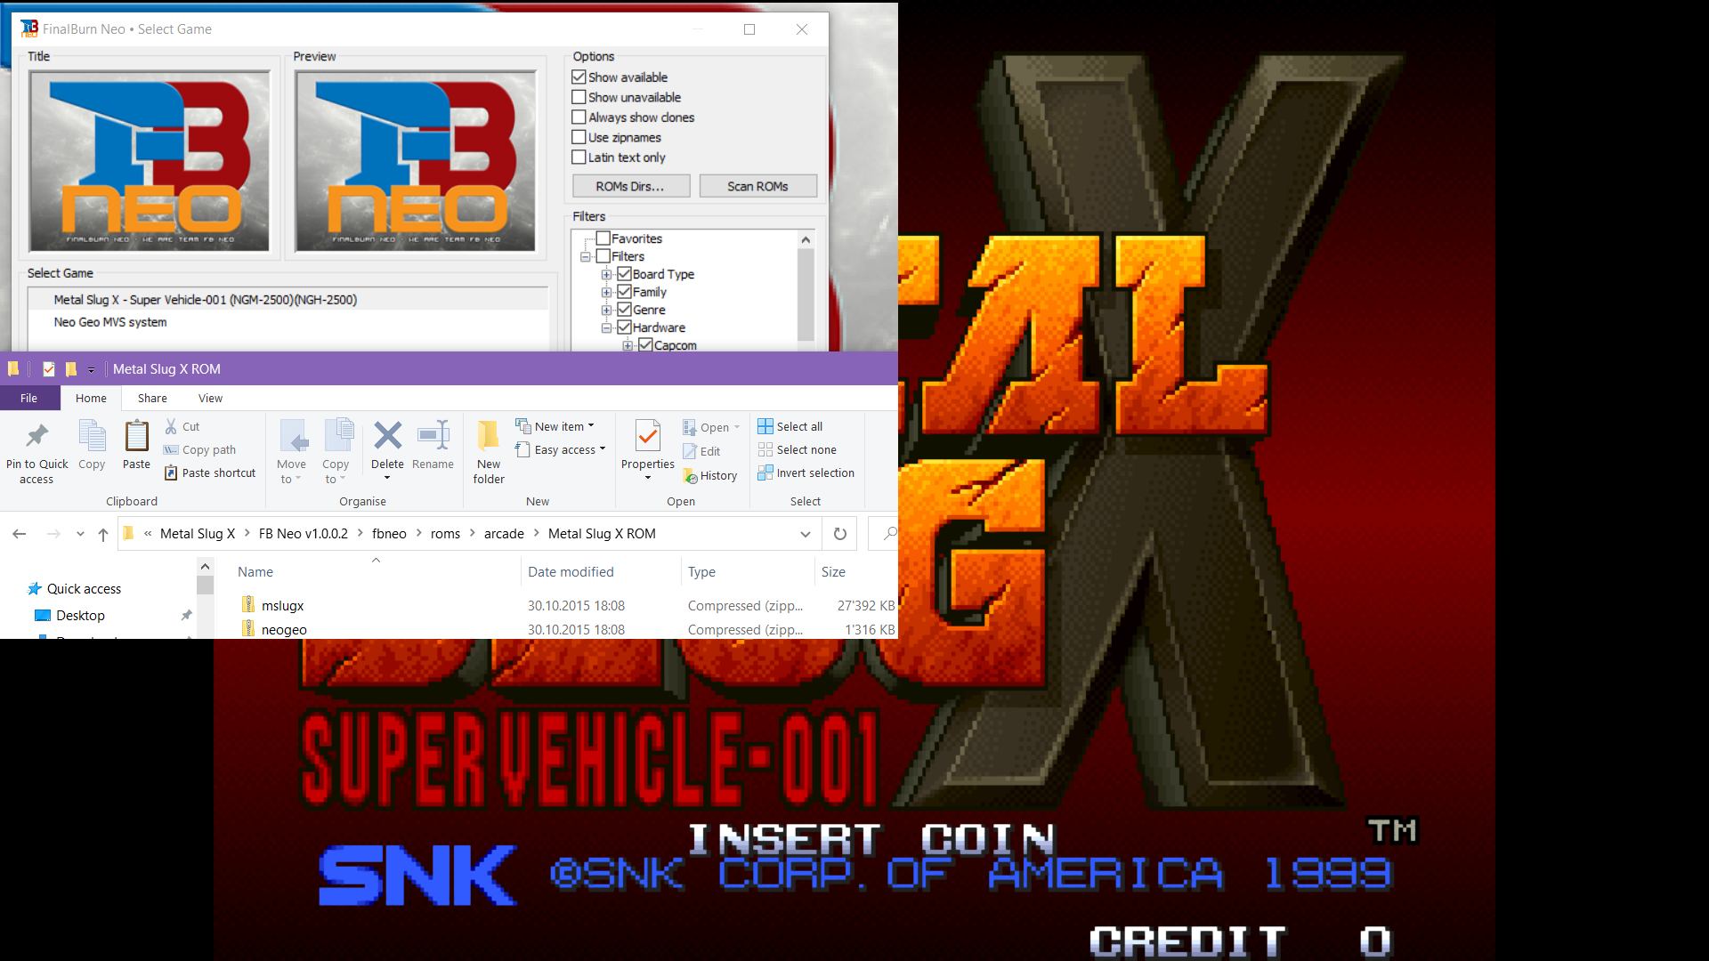The width and height of the screenshot is (1709, 961).
Task: Switch to the View ribbon tab
Action: [210, 398]
